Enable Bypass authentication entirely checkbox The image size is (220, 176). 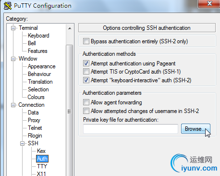coord(86,41)
